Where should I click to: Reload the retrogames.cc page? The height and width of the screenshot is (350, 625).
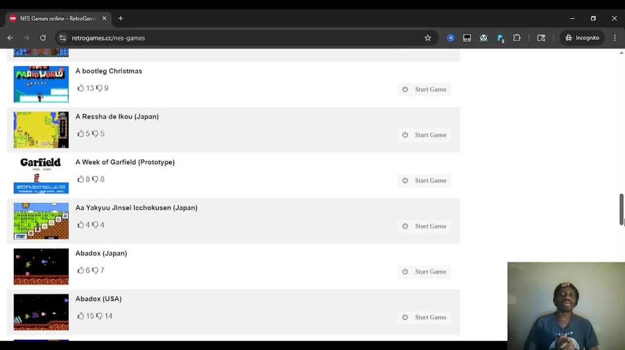[x=43, y=38]
